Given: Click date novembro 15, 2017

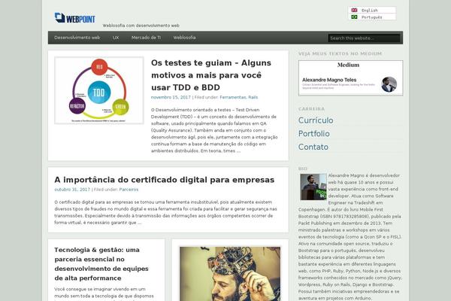Looking at the screenshot, I should click(171, 97).
